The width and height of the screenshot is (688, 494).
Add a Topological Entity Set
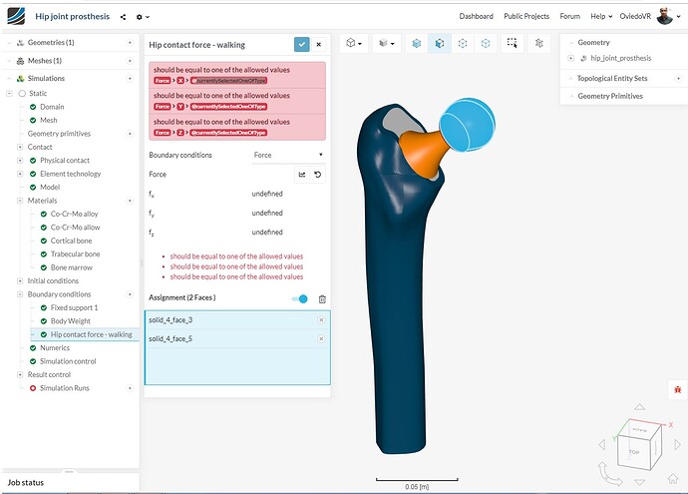pyautogui.click(x=678, y=78)
